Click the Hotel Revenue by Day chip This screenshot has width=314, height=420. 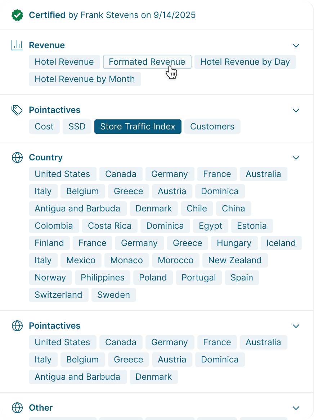click(245, 62)
